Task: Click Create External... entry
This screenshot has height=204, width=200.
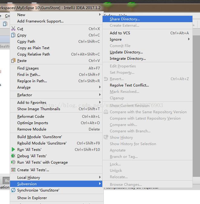Action: click(x=147, y=25)
